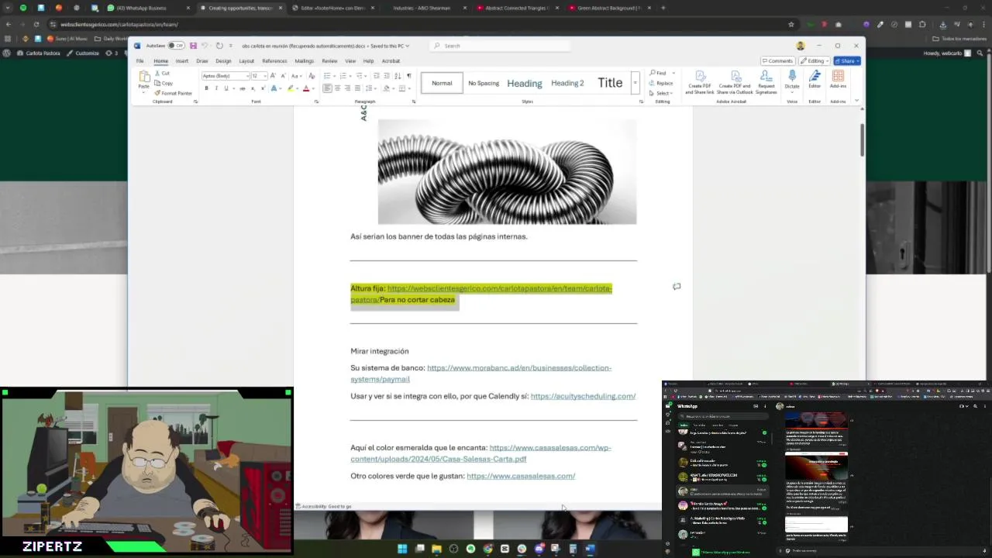The image size is (992, 558).
Task: Click Justify alignment icon
Action: (357, 88)
